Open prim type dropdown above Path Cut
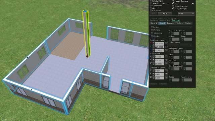This screenshot has width=215, height=121. (x=180, y=27)
